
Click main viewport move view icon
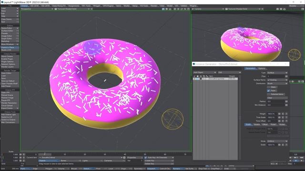click(178, 9)
